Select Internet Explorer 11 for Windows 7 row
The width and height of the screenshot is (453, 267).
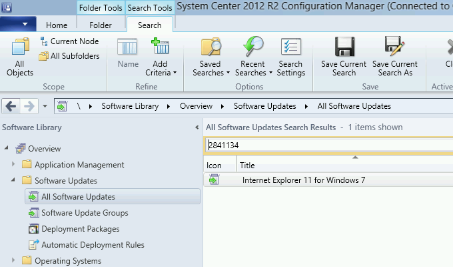tap(328, 180)
